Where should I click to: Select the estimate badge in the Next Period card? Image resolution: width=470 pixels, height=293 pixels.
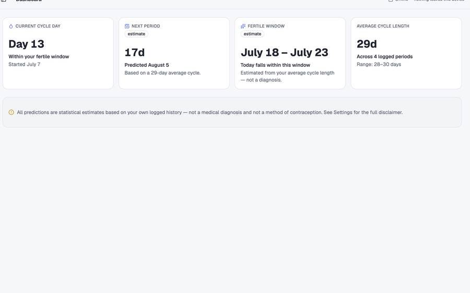(136, 34)
